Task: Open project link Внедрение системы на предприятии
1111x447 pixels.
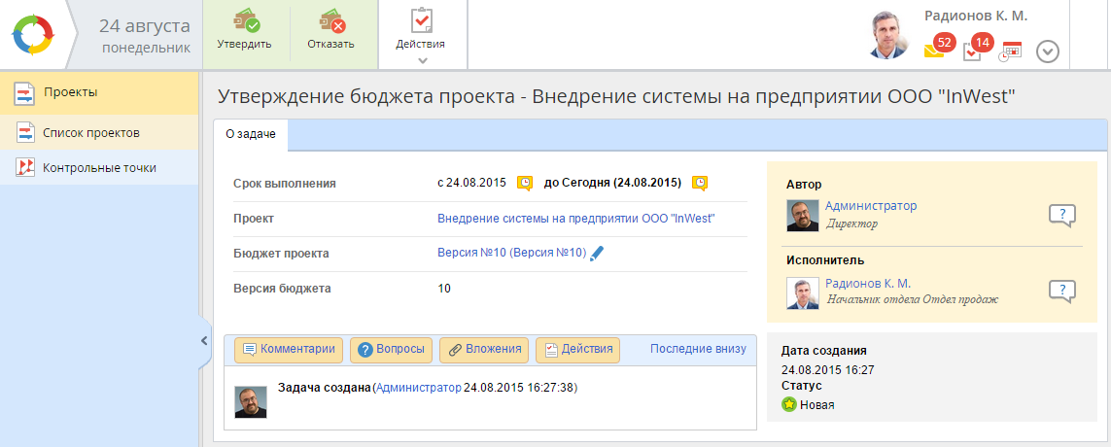Action: click(576, 219)
